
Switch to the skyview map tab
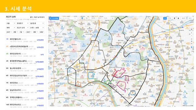tap(169, 18)
